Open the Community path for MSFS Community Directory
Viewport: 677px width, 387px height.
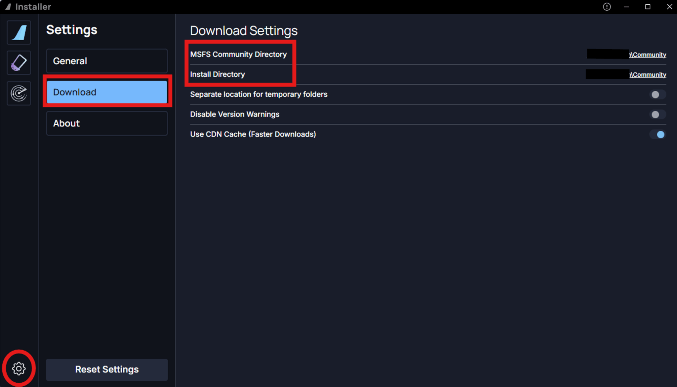pos(648,55)
